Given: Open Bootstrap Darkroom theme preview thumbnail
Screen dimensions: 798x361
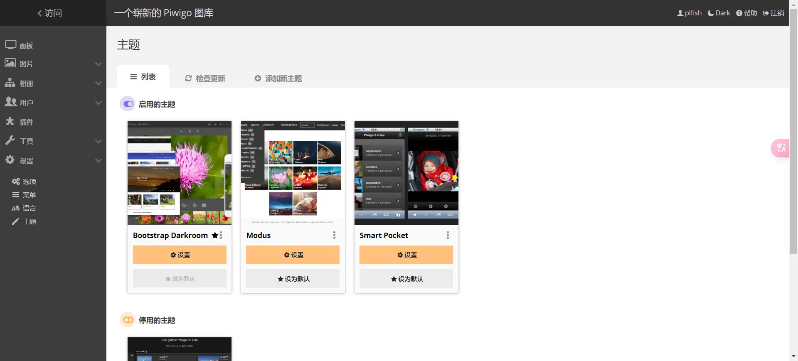Looking at the screenshot, I should [180, 173].
